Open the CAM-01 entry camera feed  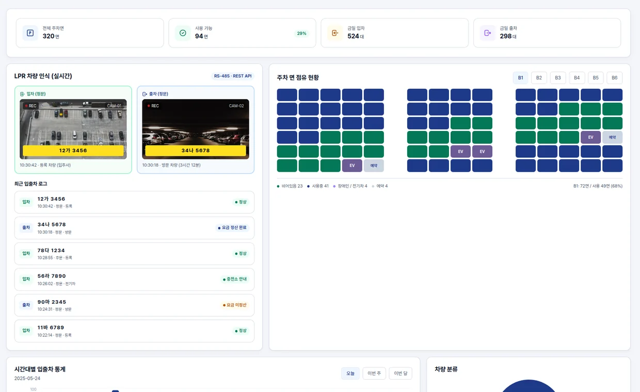(73, 129)
